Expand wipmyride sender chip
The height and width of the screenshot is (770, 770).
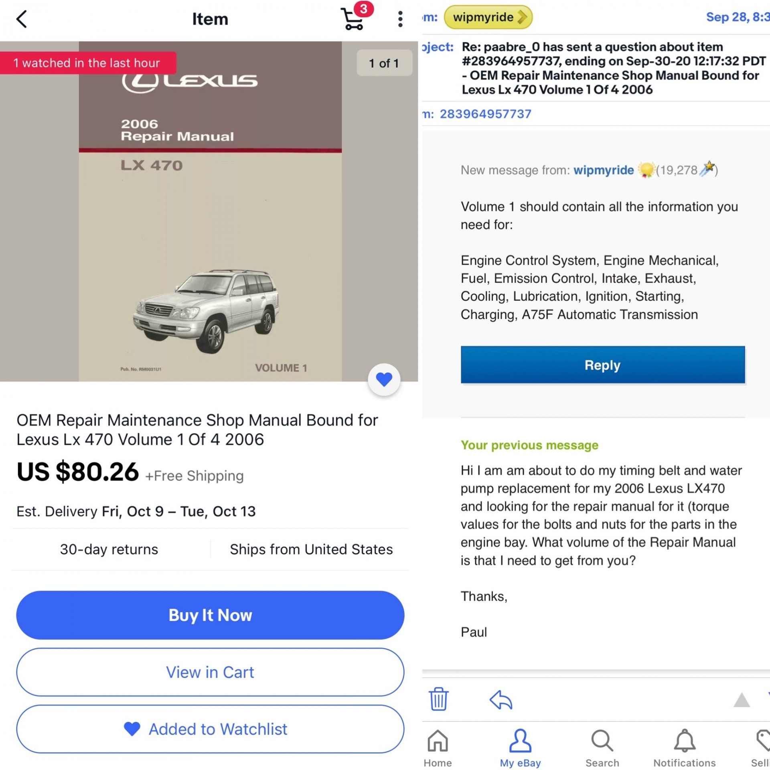(x=488, y=17)
